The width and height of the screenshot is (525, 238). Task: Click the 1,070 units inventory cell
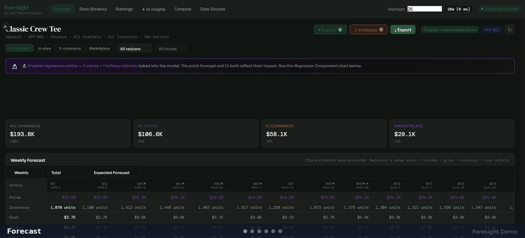tap(63, 207)
